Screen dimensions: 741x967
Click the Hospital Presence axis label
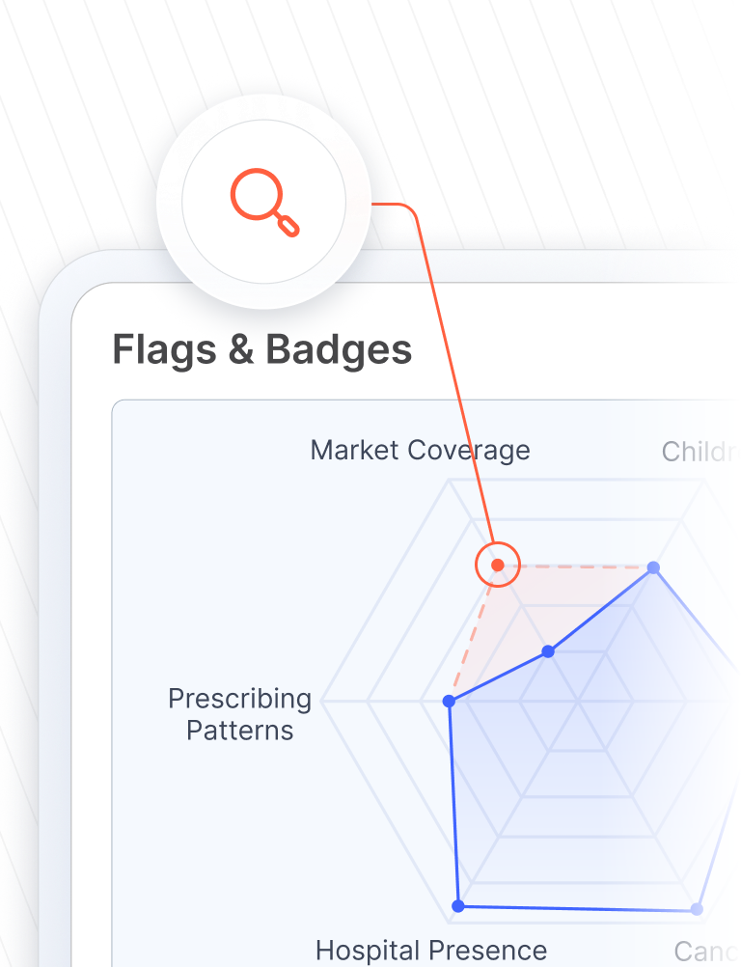pos(431,951)
